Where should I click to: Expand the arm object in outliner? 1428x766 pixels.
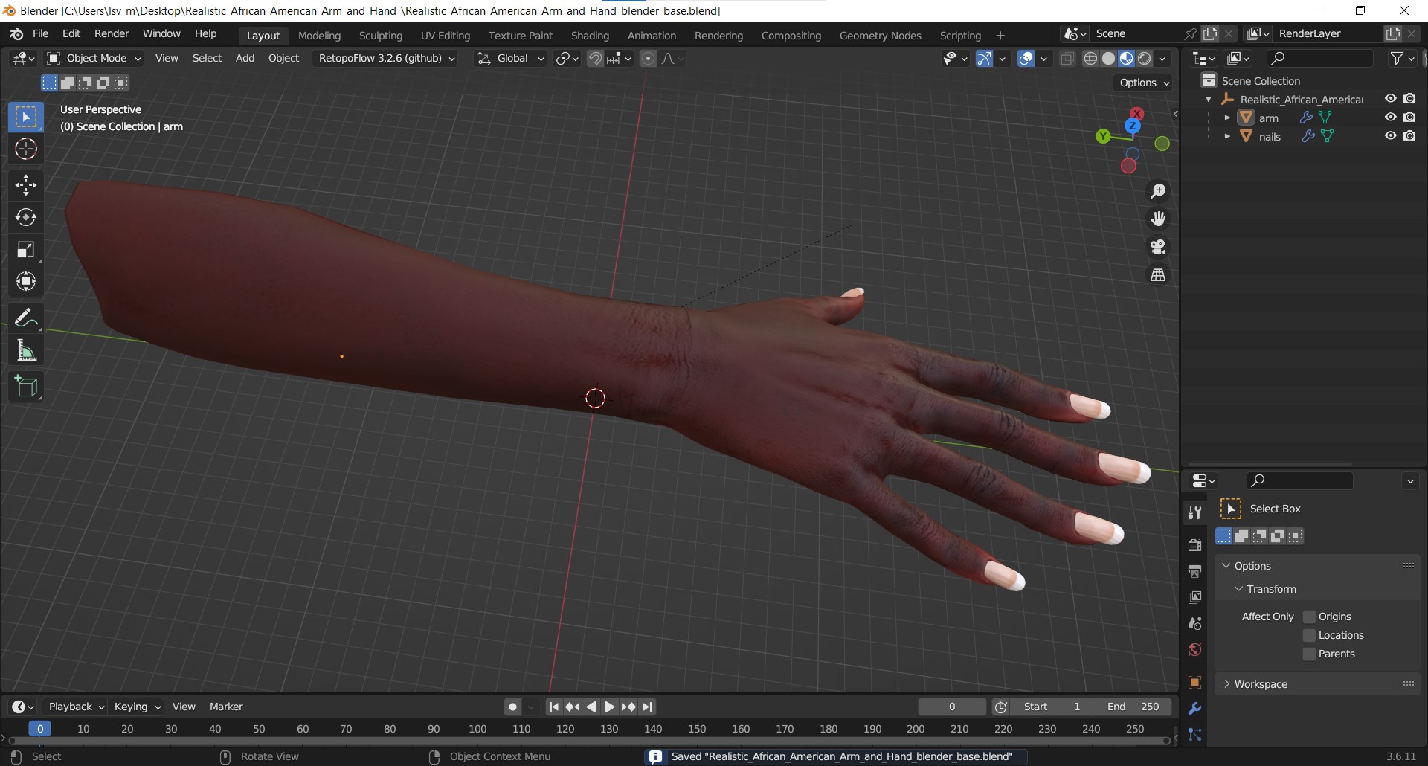1227,118
